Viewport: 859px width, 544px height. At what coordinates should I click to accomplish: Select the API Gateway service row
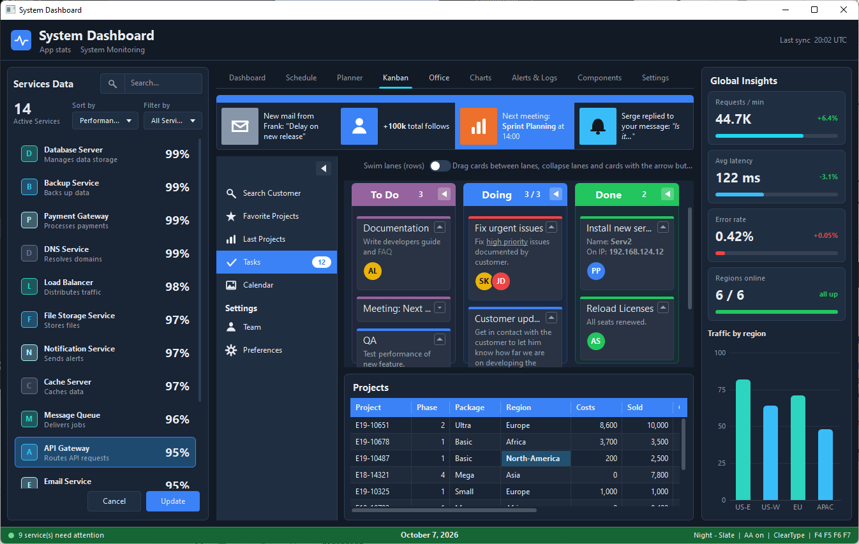point(105,452)
